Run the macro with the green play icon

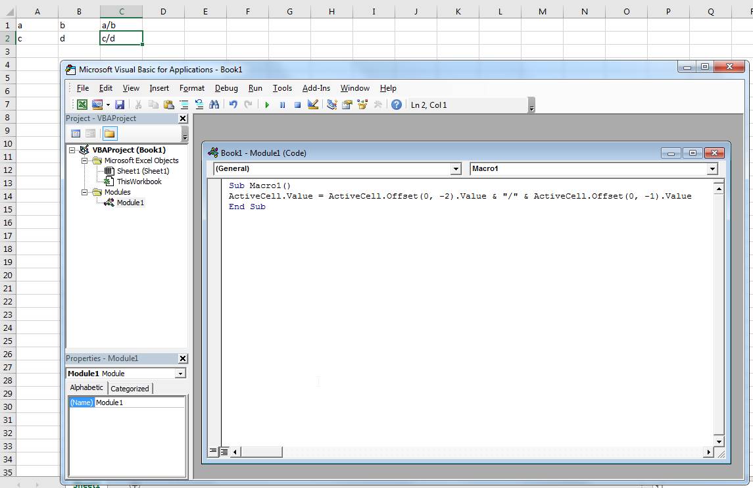pyautogui.click(x=267, y=105)
